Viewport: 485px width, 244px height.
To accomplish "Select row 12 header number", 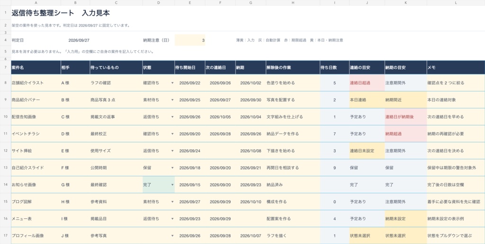I will [x=6, y=151].
